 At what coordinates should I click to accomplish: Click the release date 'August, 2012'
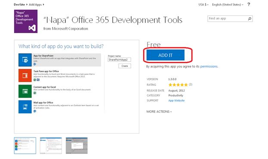coord(176,91)
